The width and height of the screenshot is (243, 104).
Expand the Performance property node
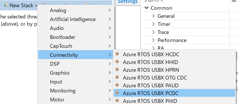coord(154,40)
